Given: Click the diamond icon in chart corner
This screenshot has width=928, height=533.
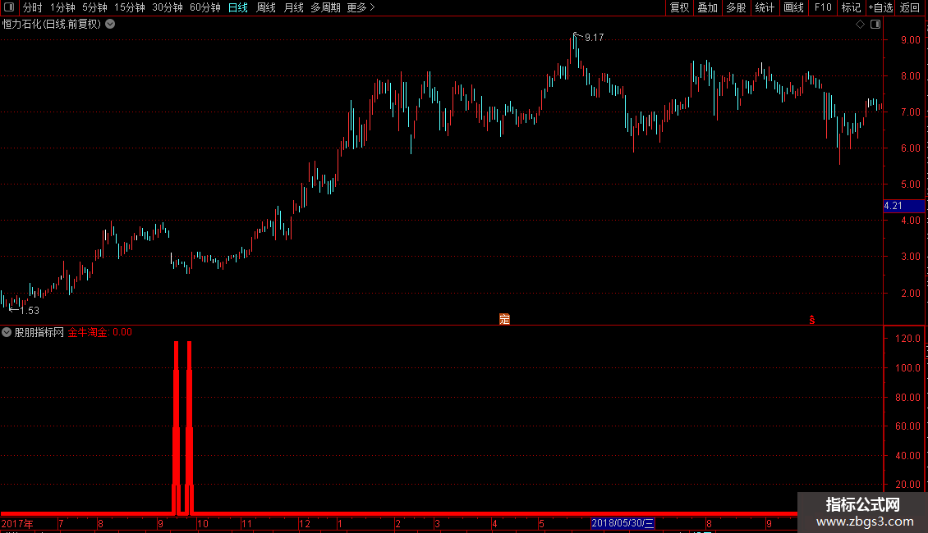Looking at the screenshot, I should 861,25.
